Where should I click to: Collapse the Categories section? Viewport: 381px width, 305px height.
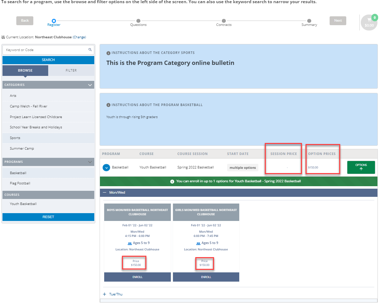point(90,85)
